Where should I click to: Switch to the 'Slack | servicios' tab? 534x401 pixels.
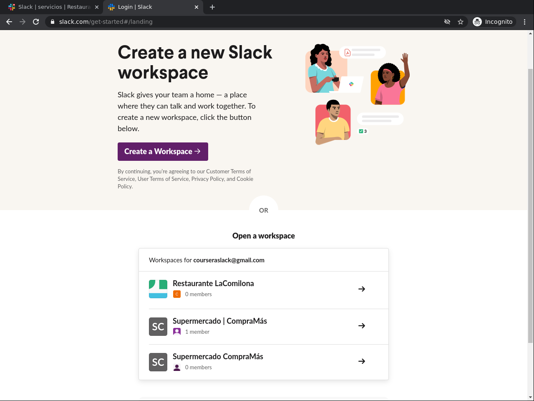point(54,7)
